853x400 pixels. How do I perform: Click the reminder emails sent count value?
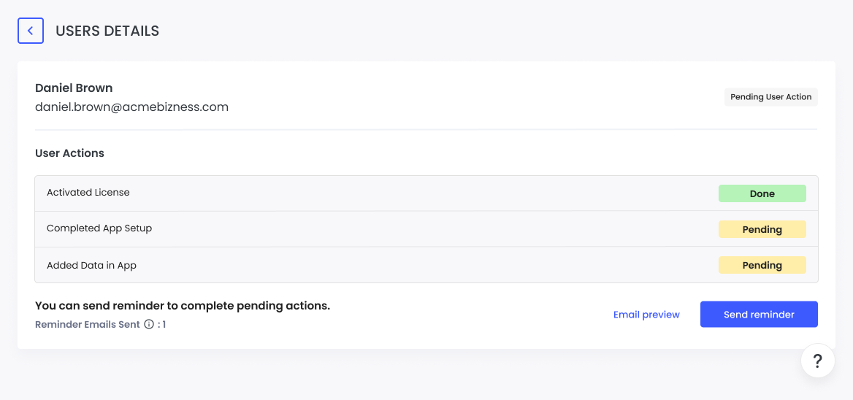click(164, 325)
